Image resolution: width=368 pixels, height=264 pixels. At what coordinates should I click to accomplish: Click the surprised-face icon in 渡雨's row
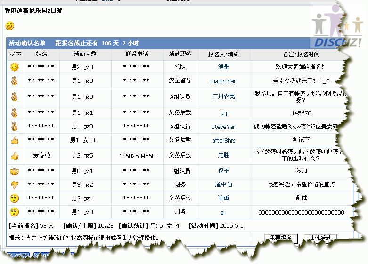click(x=15, y=198)
